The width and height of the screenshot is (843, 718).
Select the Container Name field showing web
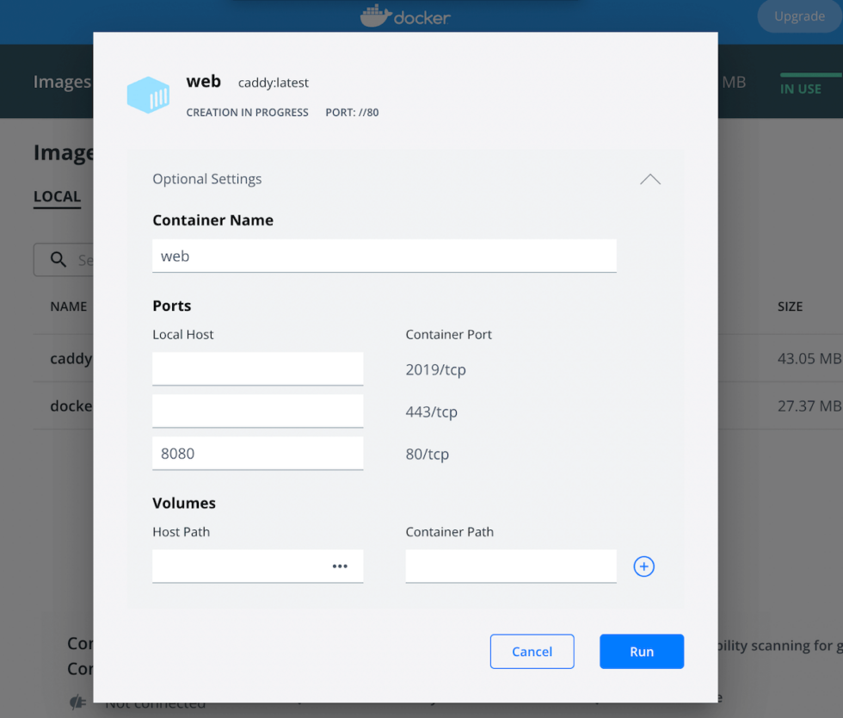pyautogui.click(x=385, y=256)
